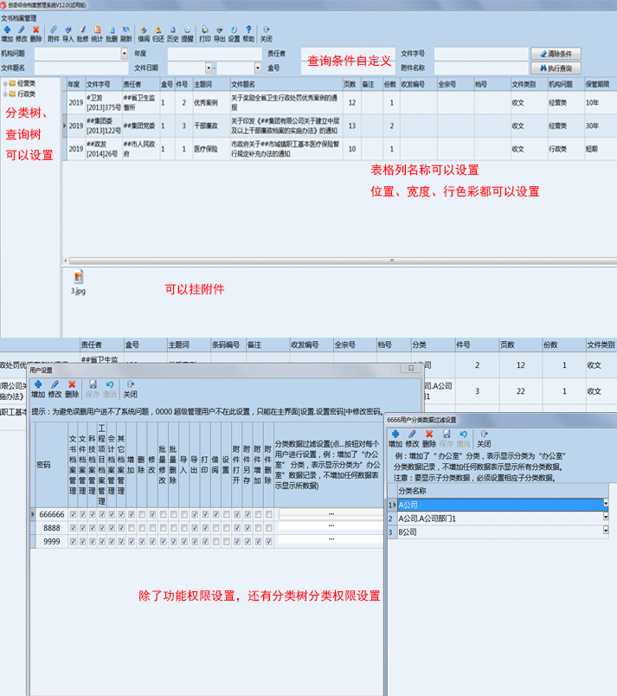Click the 文件字号 input field
The height and width of the screenshot is (696, 617).
(x=481, y=54)
